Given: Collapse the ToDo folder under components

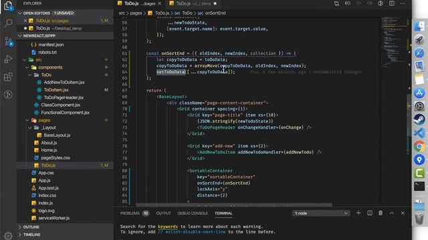Looking at the screenshot, I should pyautogui.click(x=29, y=75).
